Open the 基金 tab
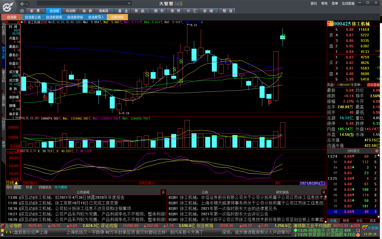Viewport: 382px width, 239px height. click(123, 11)
